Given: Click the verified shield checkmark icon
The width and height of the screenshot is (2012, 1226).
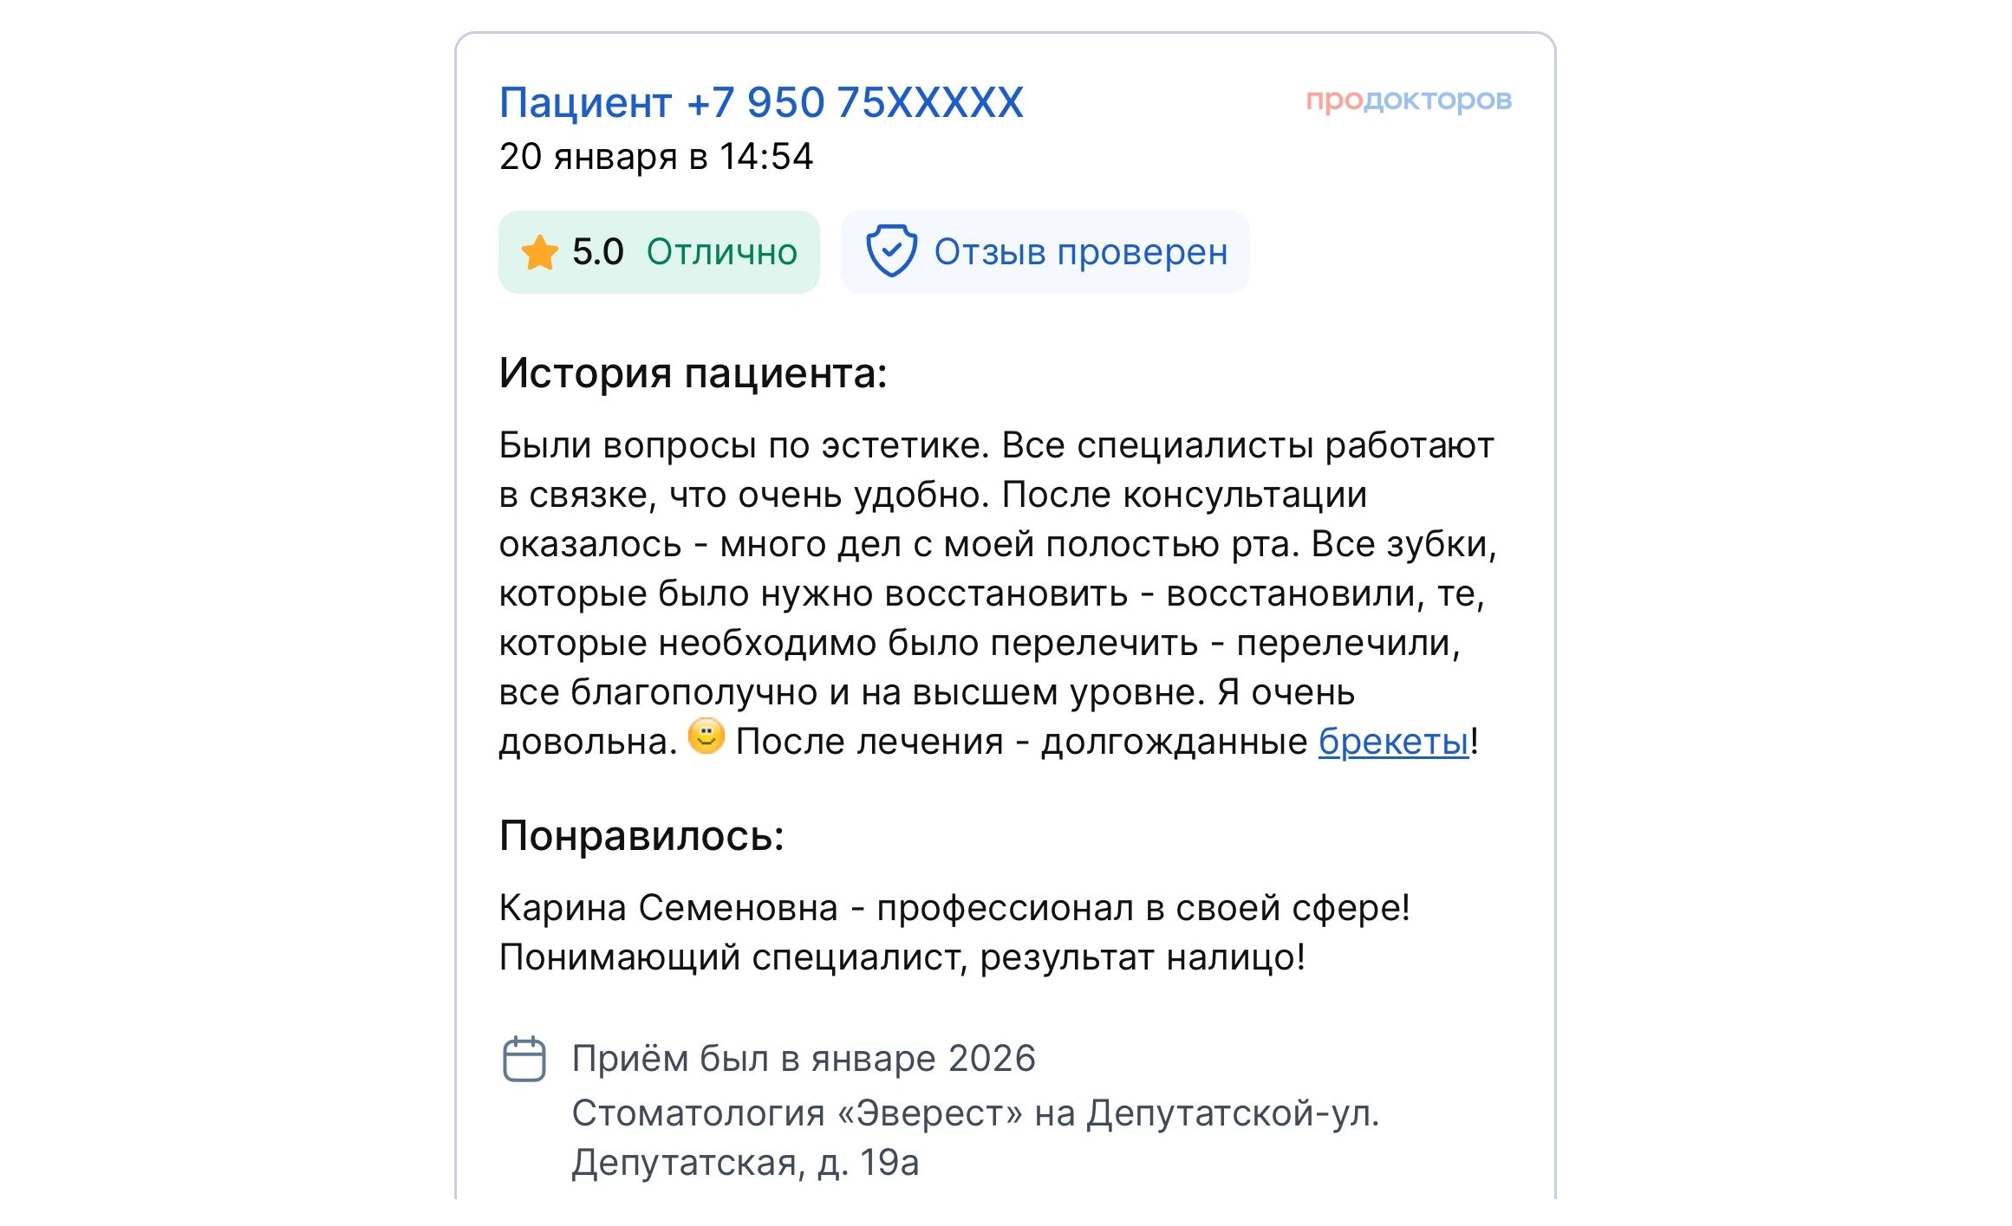Looking at the screenshot, I should click(x=890, y=251).
